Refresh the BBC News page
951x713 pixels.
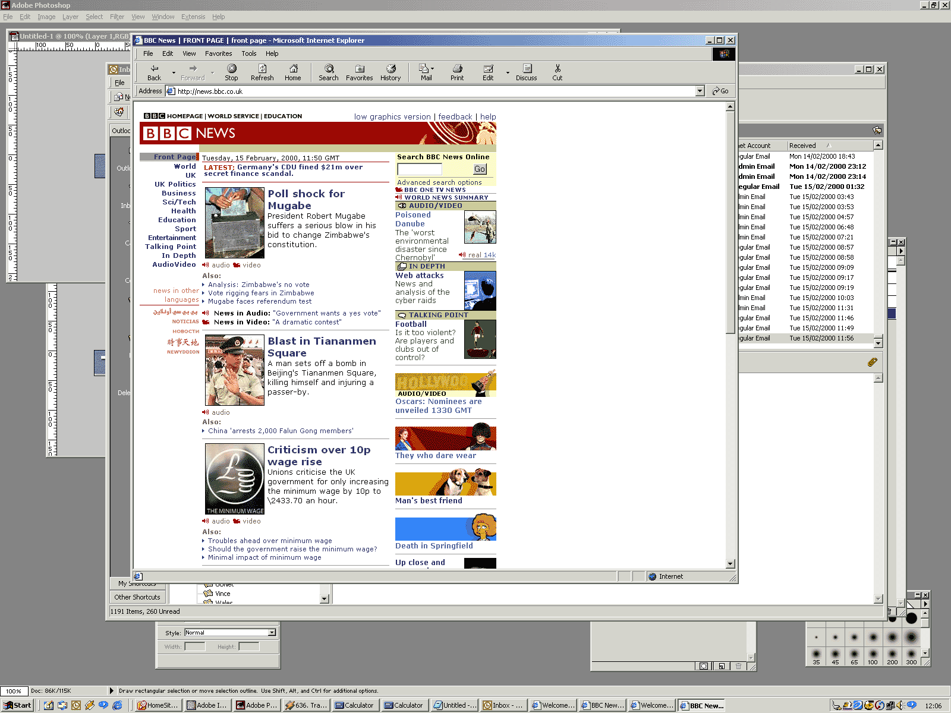point(262,72)
